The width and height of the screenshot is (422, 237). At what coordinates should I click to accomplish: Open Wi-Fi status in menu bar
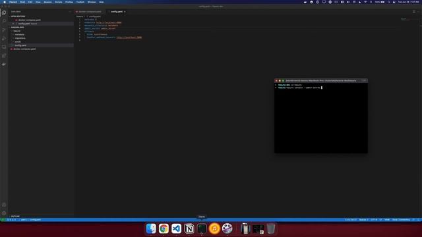(x=365, y=2)
